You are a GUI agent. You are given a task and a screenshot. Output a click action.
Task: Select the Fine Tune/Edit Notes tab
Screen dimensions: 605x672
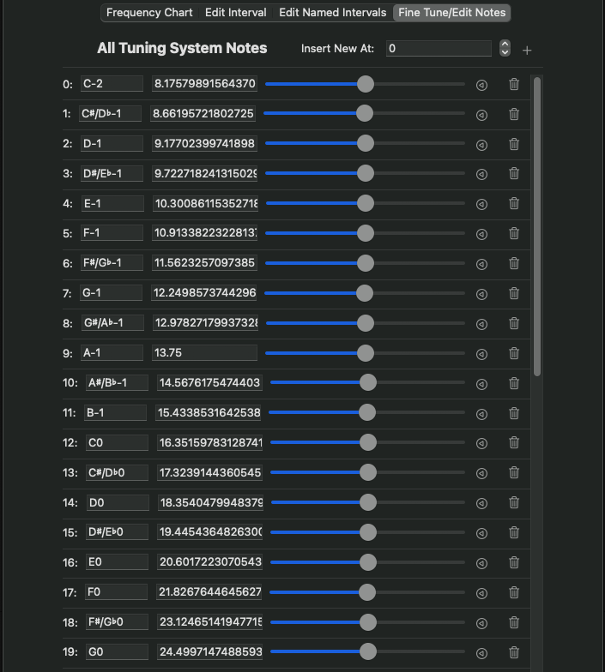(x=451, y=13)
